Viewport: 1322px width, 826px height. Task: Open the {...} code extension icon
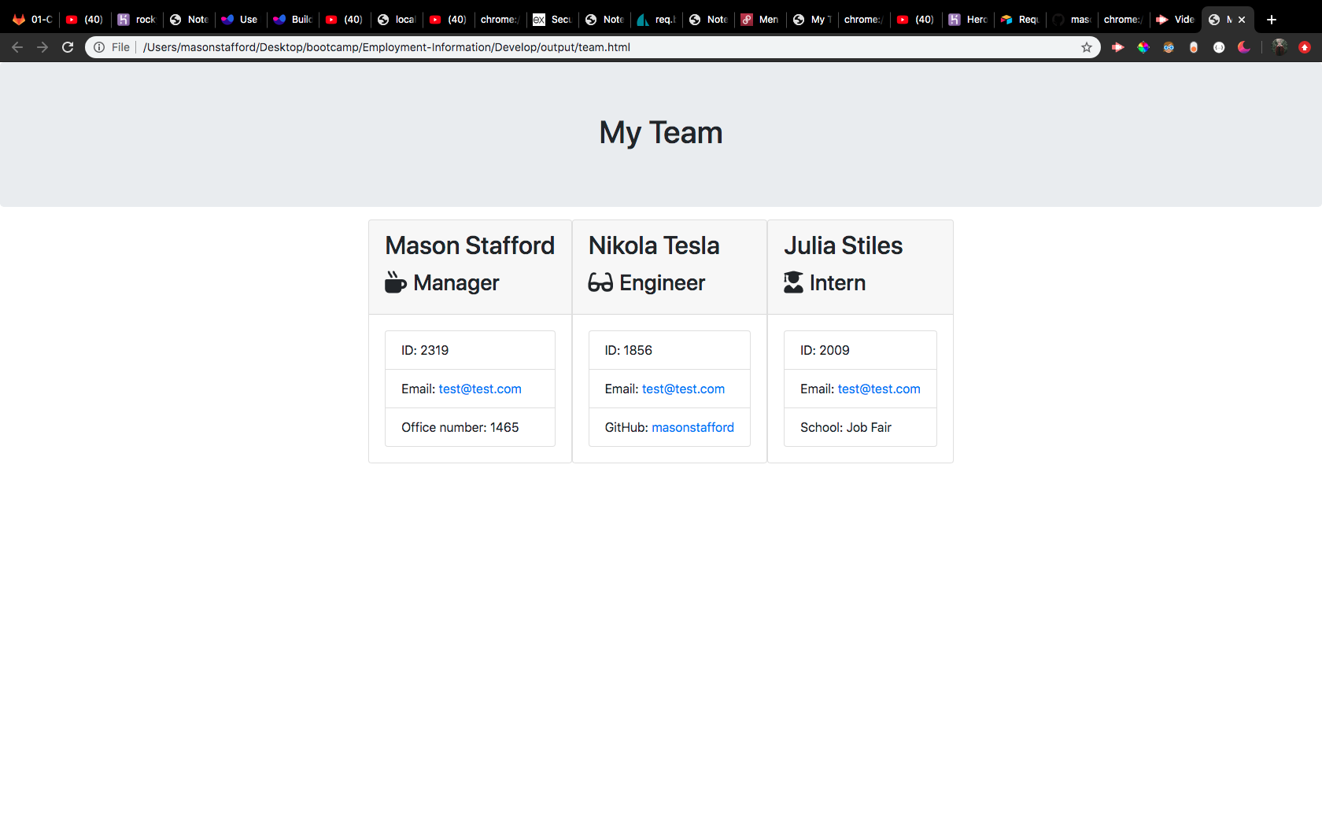click(1220, 47)
